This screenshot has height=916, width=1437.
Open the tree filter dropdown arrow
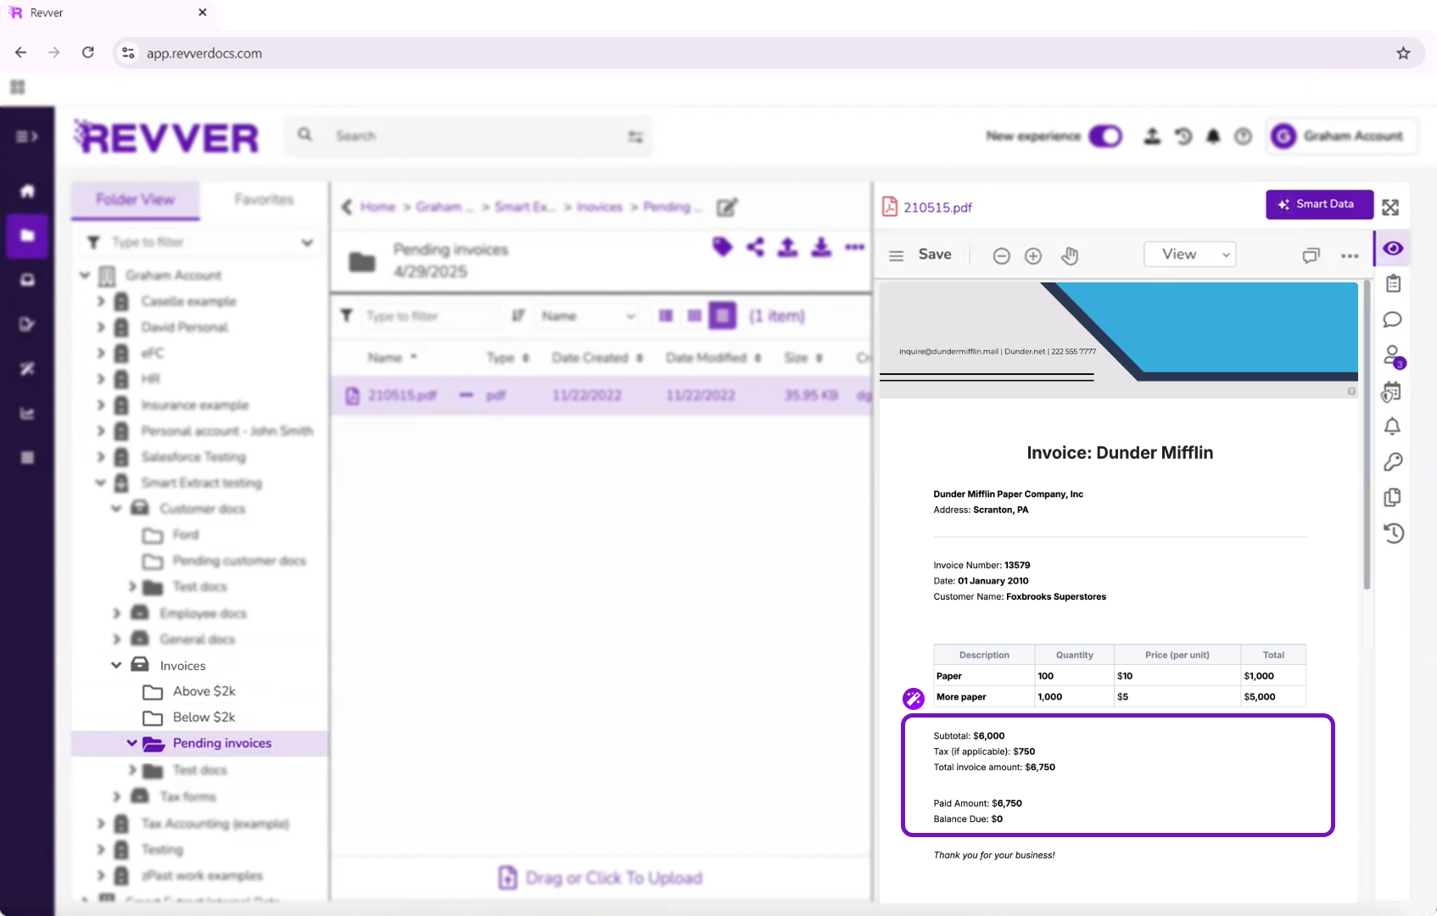point(307,243)
